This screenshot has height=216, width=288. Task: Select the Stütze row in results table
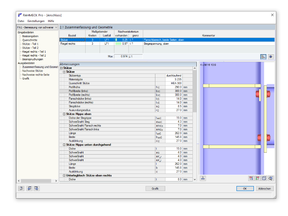[x=167, y=40]
